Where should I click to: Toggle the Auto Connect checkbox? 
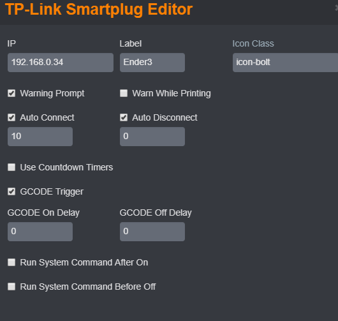[x=11, y=117]
